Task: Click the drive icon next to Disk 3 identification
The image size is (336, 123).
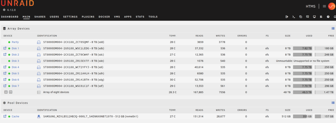Action: pos(39,61)
